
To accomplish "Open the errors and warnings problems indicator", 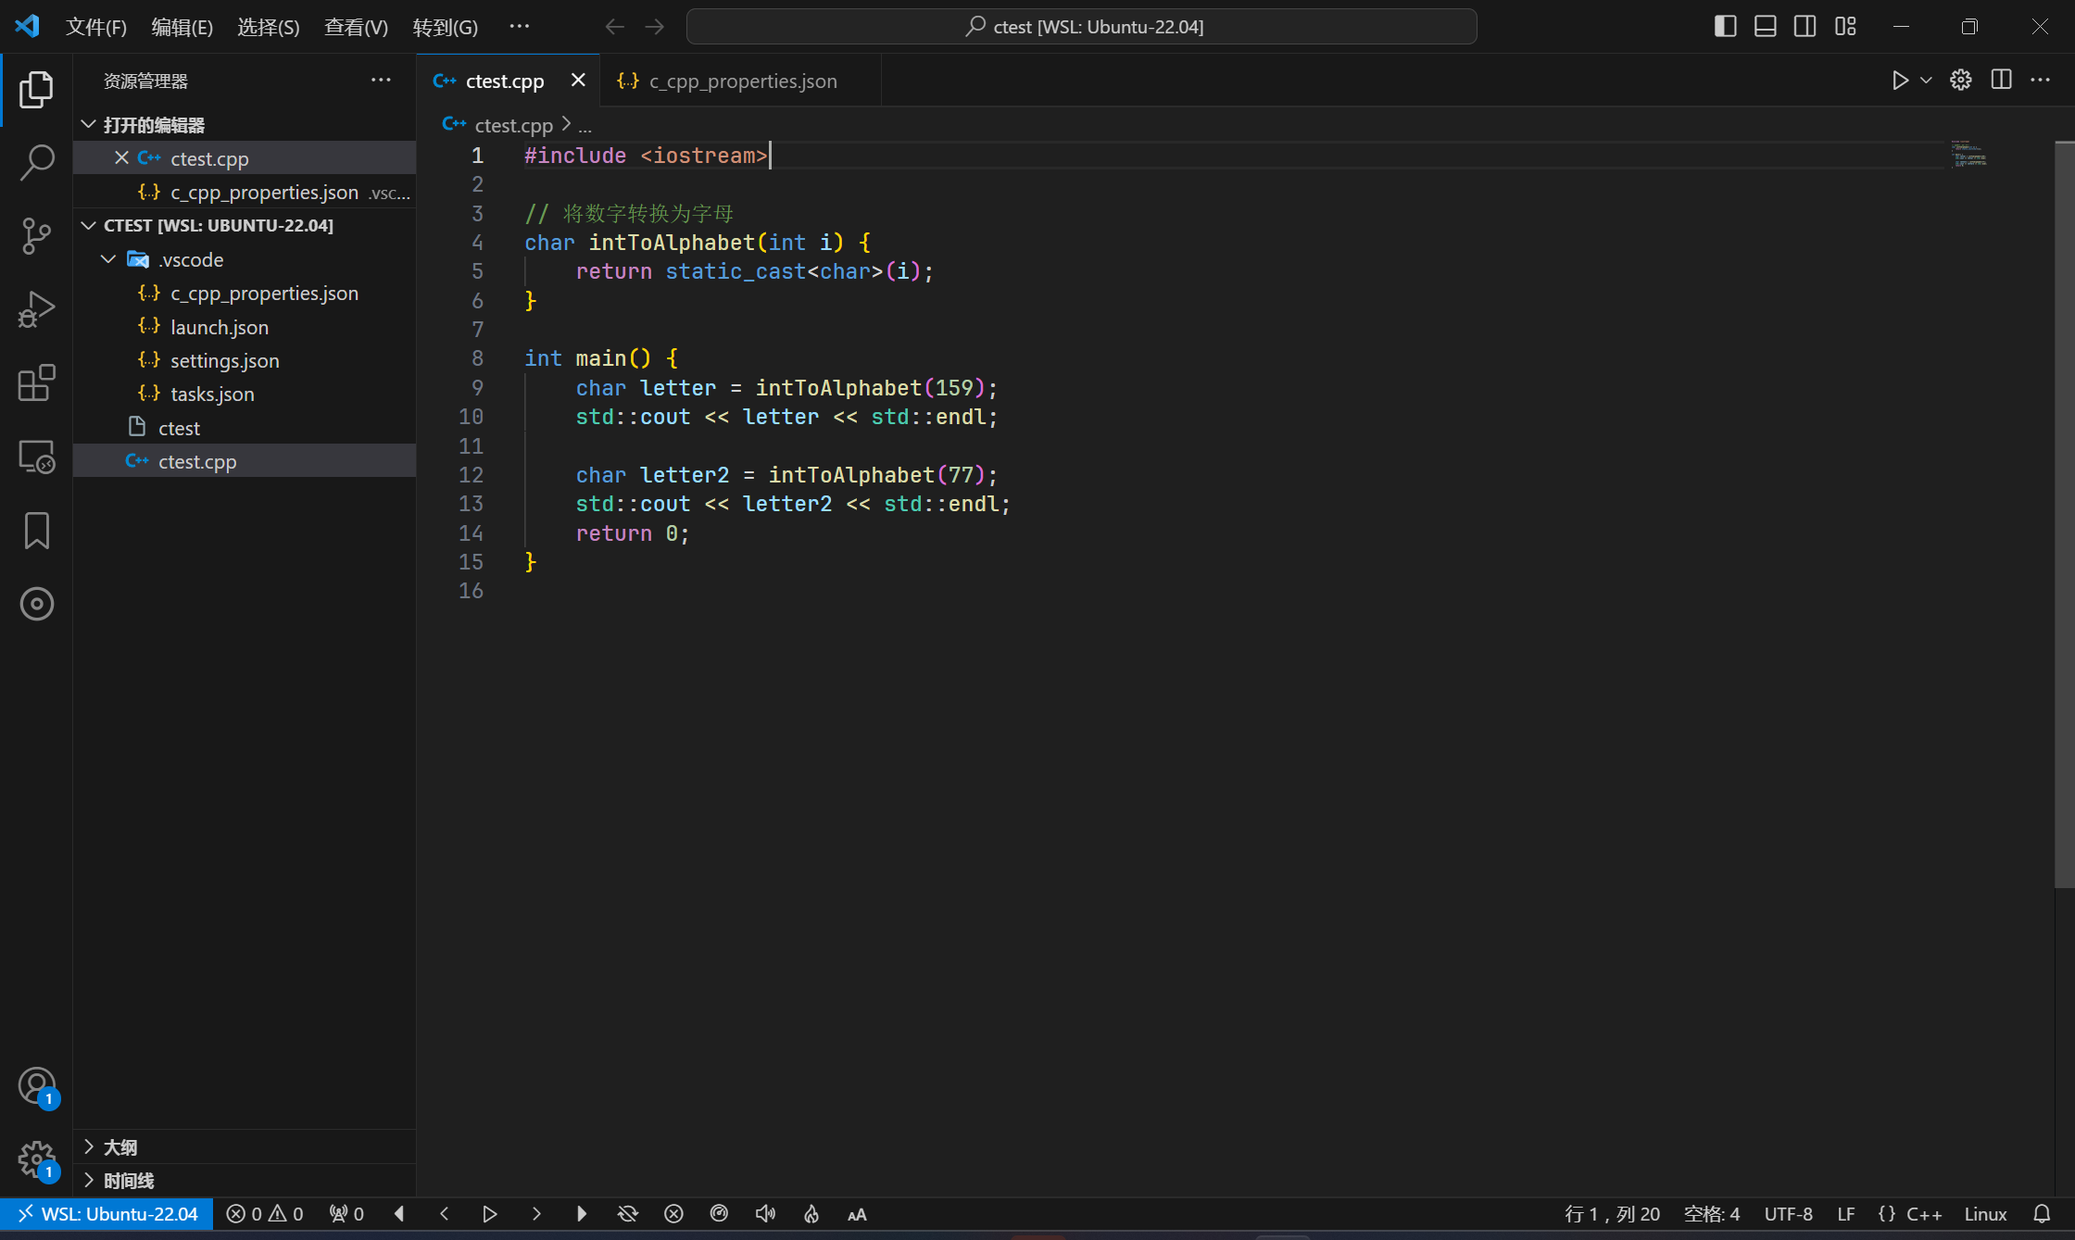I will tap(265, 1214).
